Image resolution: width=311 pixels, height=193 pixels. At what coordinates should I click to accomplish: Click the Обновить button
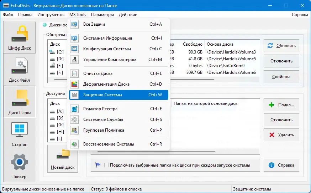[281, 46]
